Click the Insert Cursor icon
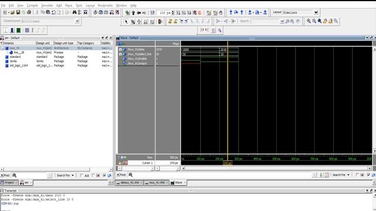 (x=170, y=22)
